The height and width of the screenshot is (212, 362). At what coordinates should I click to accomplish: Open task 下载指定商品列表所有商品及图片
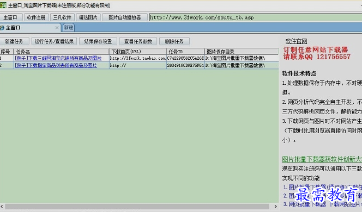56,65
